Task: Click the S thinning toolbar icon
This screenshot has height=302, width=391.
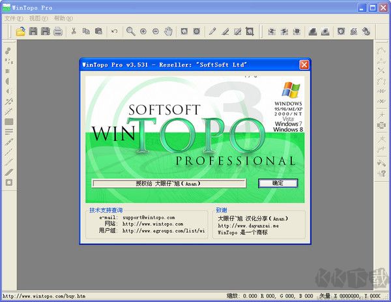Action: coord(284,31)
